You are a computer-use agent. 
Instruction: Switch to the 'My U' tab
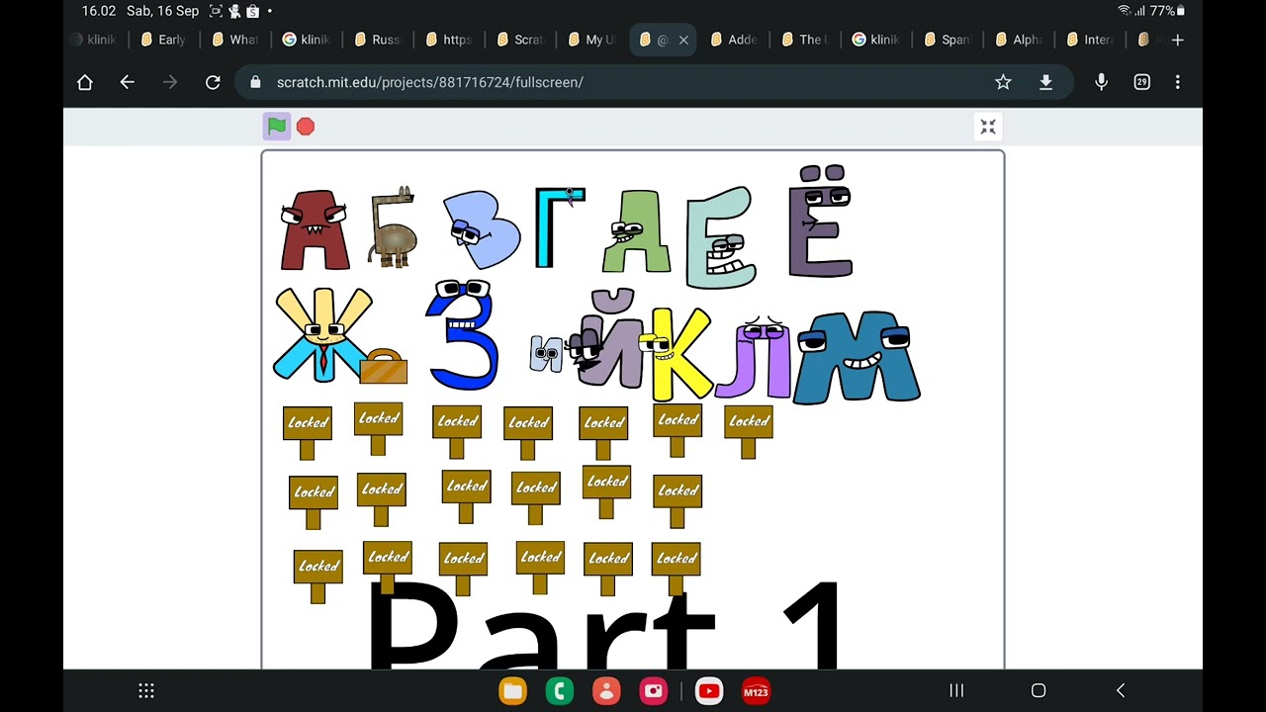pos(590,41)
